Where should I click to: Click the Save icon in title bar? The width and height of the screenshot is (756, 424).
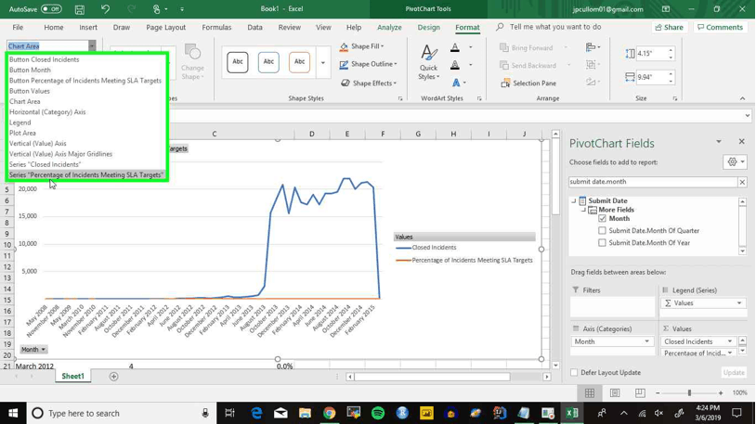[x=80, y=9]
